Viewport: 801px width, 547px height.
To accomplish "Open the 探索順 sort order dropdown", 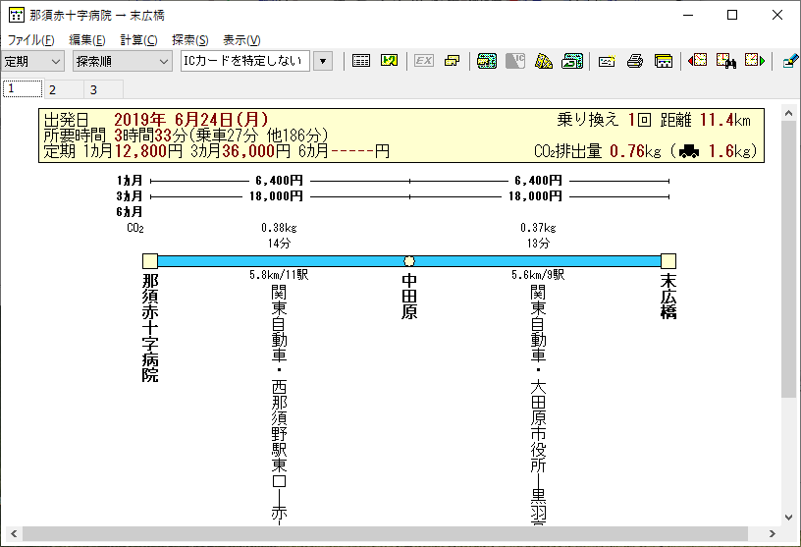I will pos(122,61).
